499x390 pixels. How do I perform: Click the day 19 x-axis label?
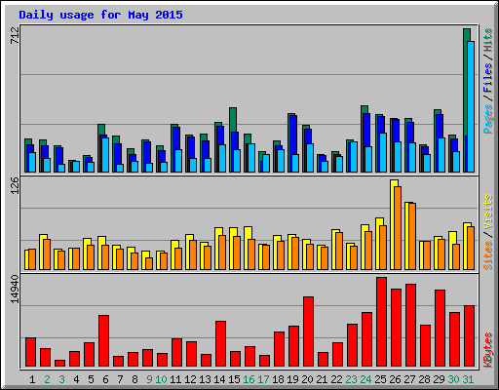(292, 379)
